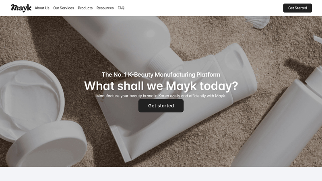Go to the Products page
Image resolution: width=322 pixels, height=181 pixels.
pyautogui.click(x=85, y=8)
